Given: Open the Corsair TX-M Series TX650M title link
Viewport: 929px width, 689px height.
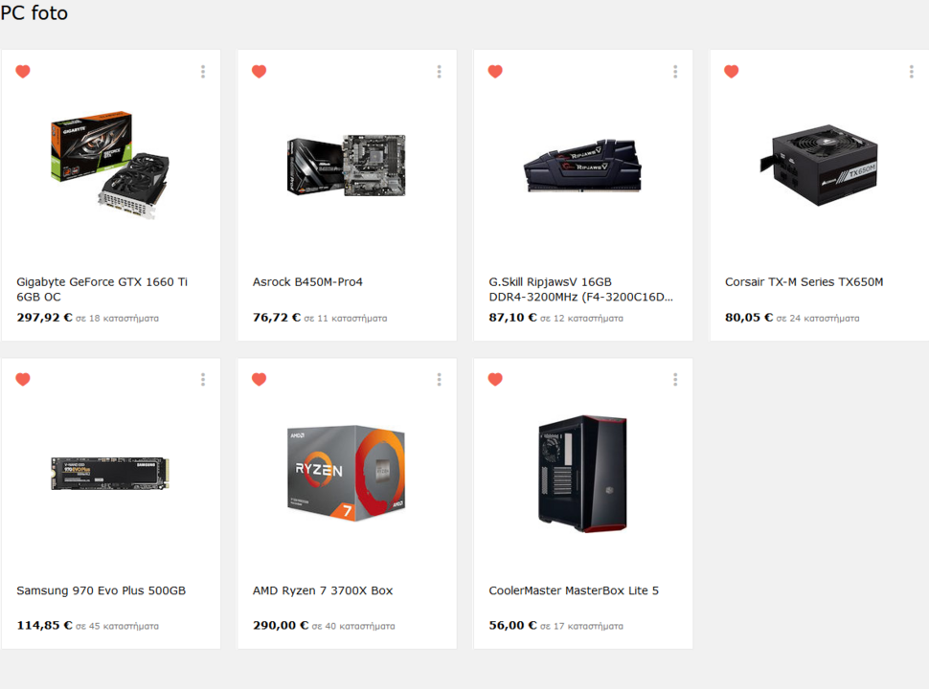Looking at the screenshot, I should [804, 282].
